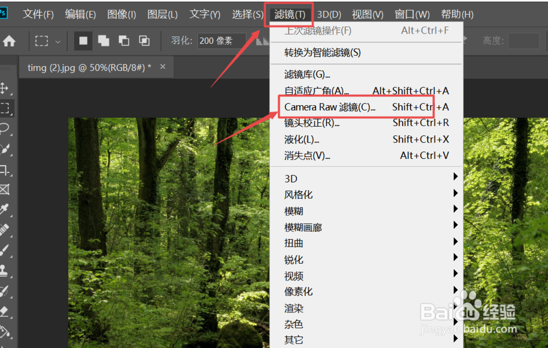Select the Paint Bucket tool
The height and width of the screenshot is (348, 548).
pos(4,332)
